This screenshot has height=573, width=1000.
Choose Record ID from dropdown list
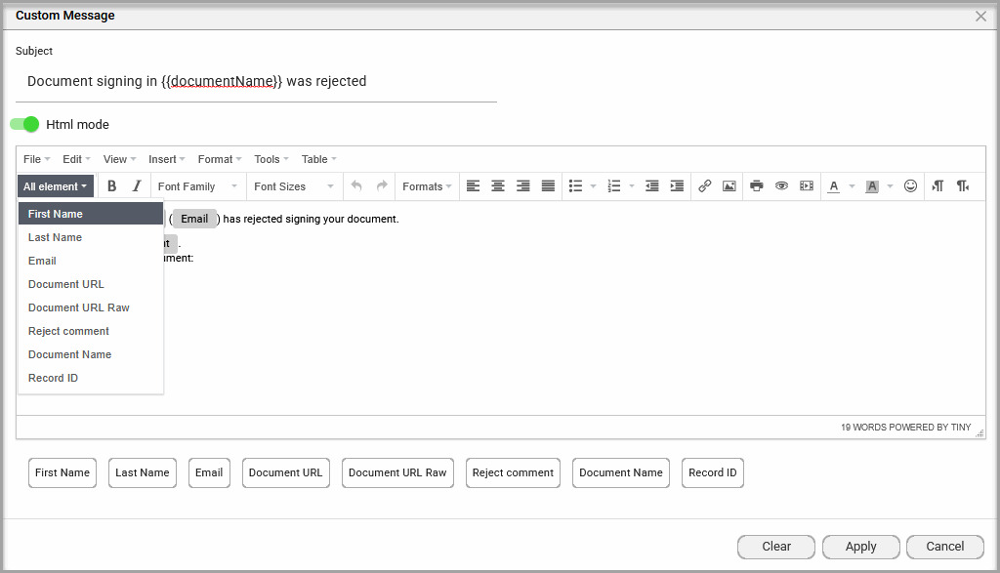(x=91, y=378)
